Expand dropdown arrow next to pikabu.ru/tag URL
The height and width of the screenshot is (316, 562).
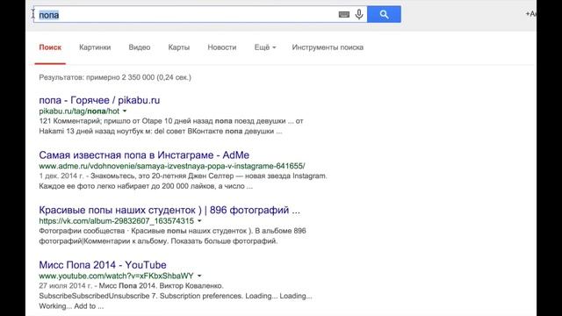[x=125, y=111]
